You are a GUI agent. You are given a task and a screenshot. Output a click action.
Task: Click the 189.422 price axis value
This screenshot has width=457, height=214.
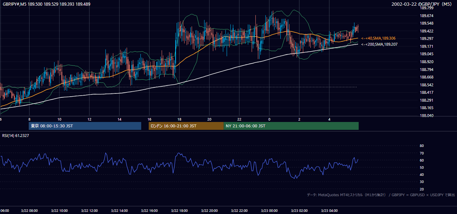point(427,31)
